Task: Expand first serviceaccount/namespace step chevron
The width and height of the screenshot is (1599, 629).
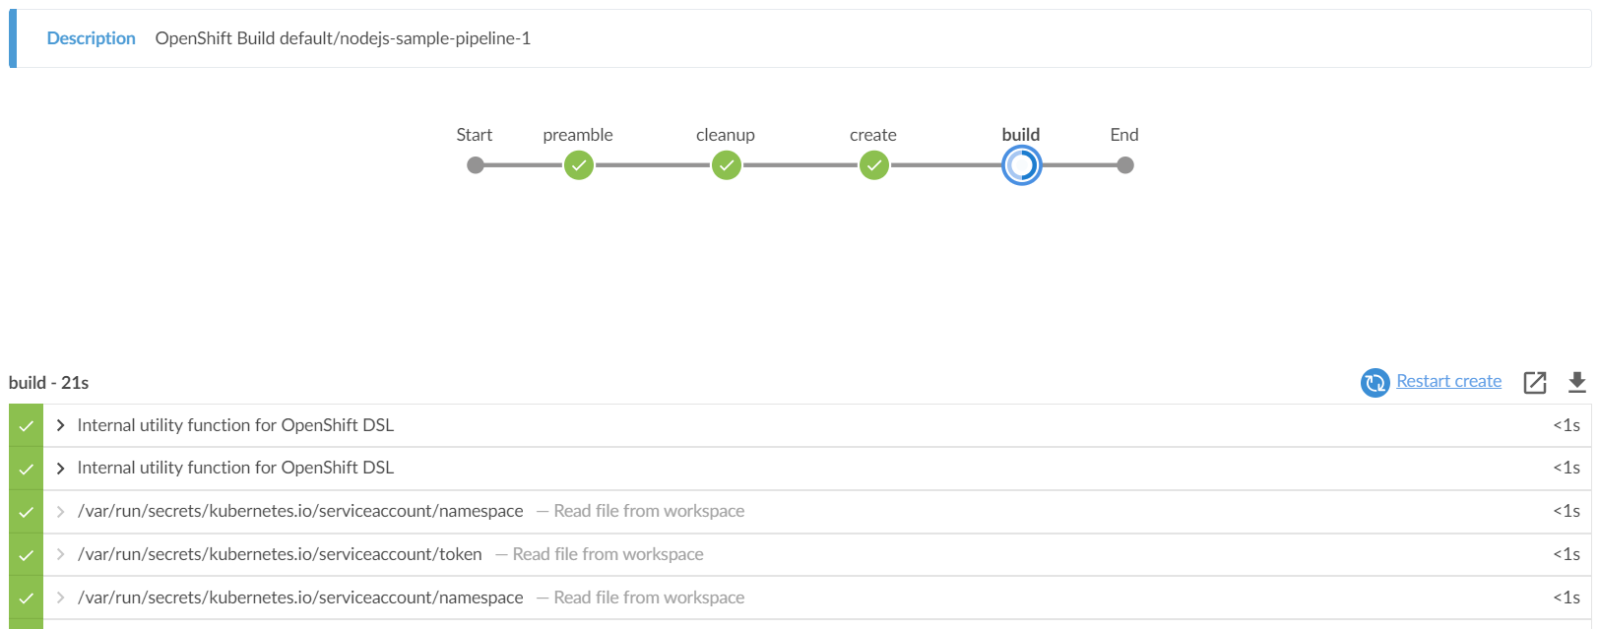Action: pyautogui.click(x=61, y=511)
